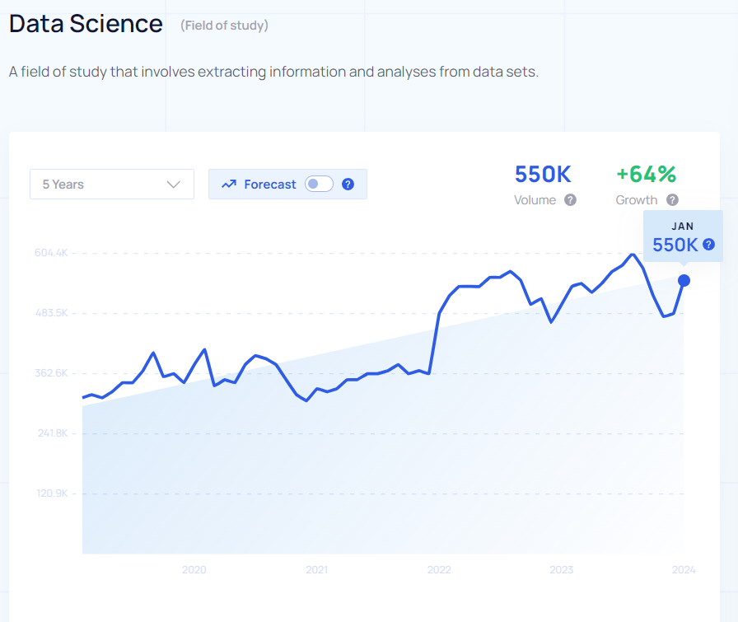The height and width of the screenshot is (622, 738).
Task: Click the Field of study category label
Action: coord(225,26)
